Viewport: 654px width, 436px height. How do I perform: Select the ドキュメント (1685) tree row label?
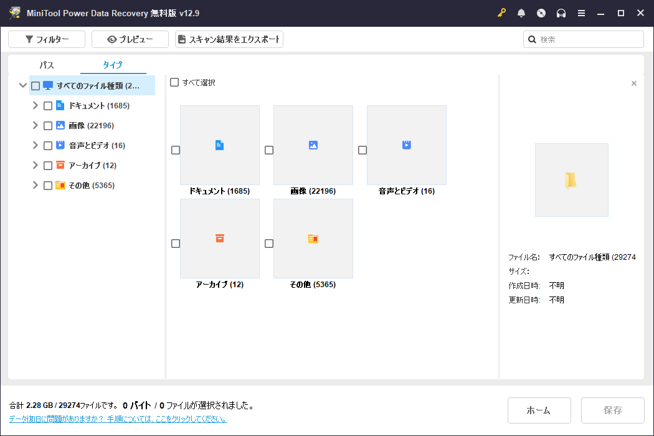tap(99, 105)
